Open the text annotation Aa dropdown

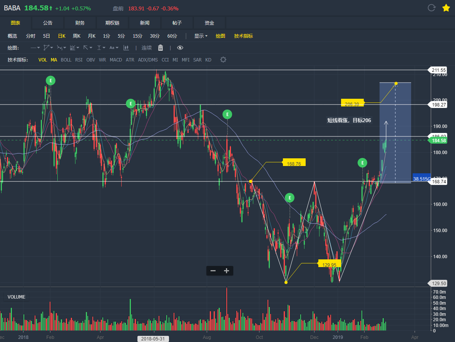tap(114, 48)
